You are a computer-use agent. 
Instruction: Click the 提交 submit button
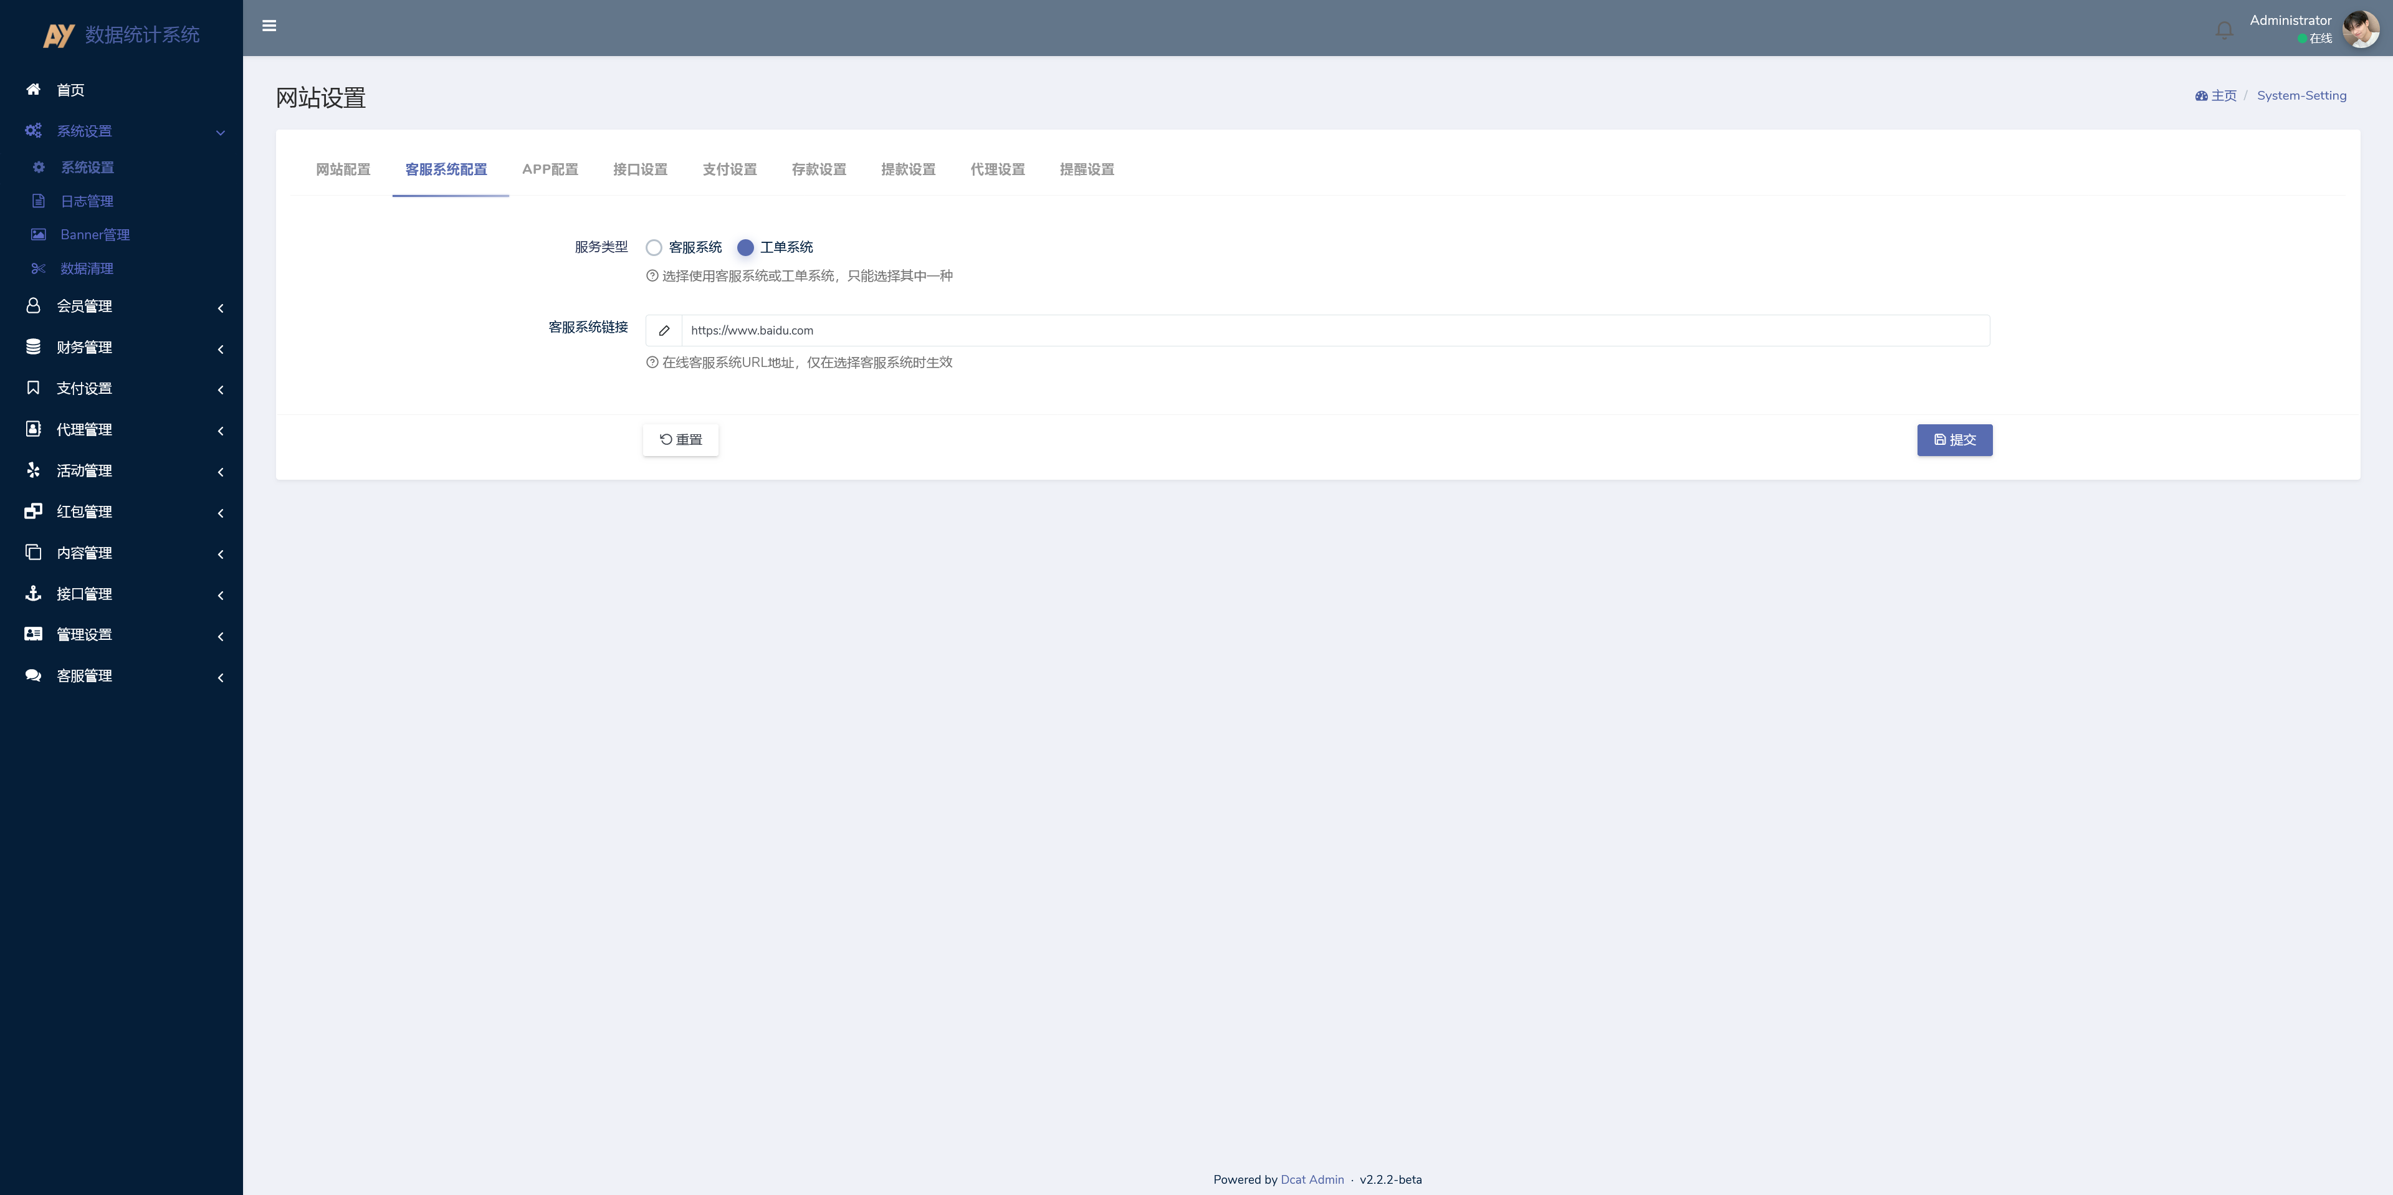tap(1954, 440)
